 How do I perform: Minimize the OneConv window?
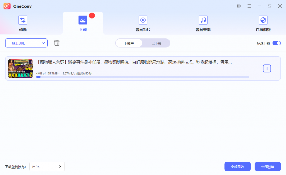pyautogui.click(x=259, y=6)
